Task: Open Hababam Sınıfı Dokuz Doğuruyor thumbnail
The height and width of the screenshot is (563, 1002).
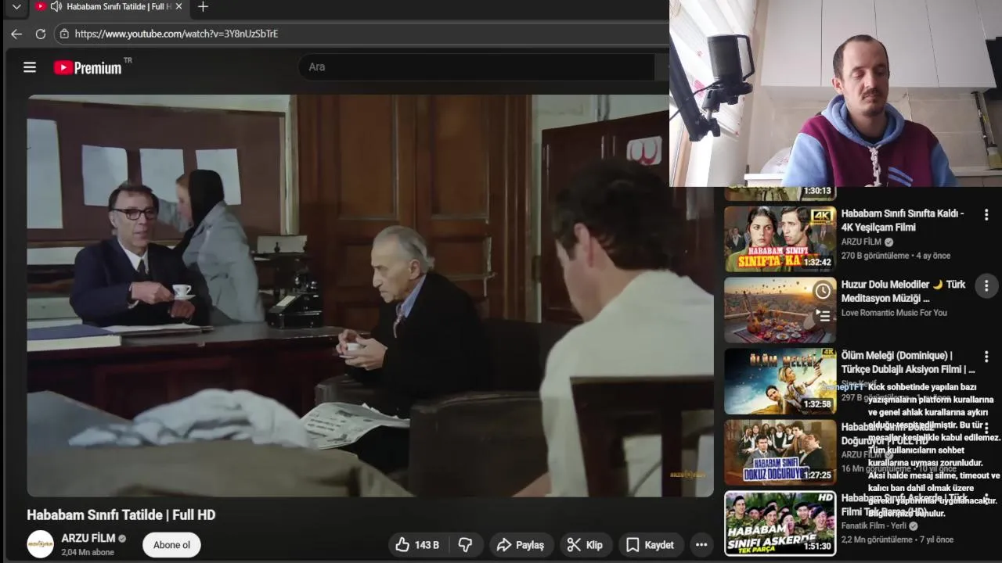Action: tap(780, 452)
